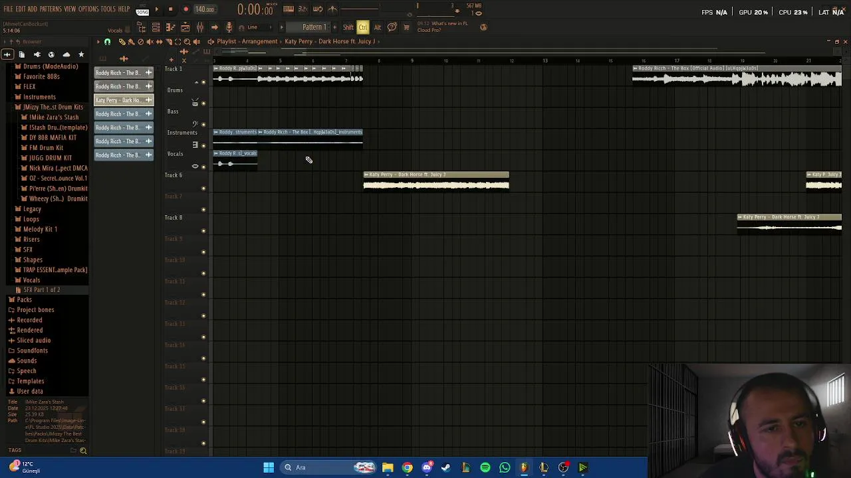Select the playlist mute tool
851x478 pixels.
tap(150, 41)
